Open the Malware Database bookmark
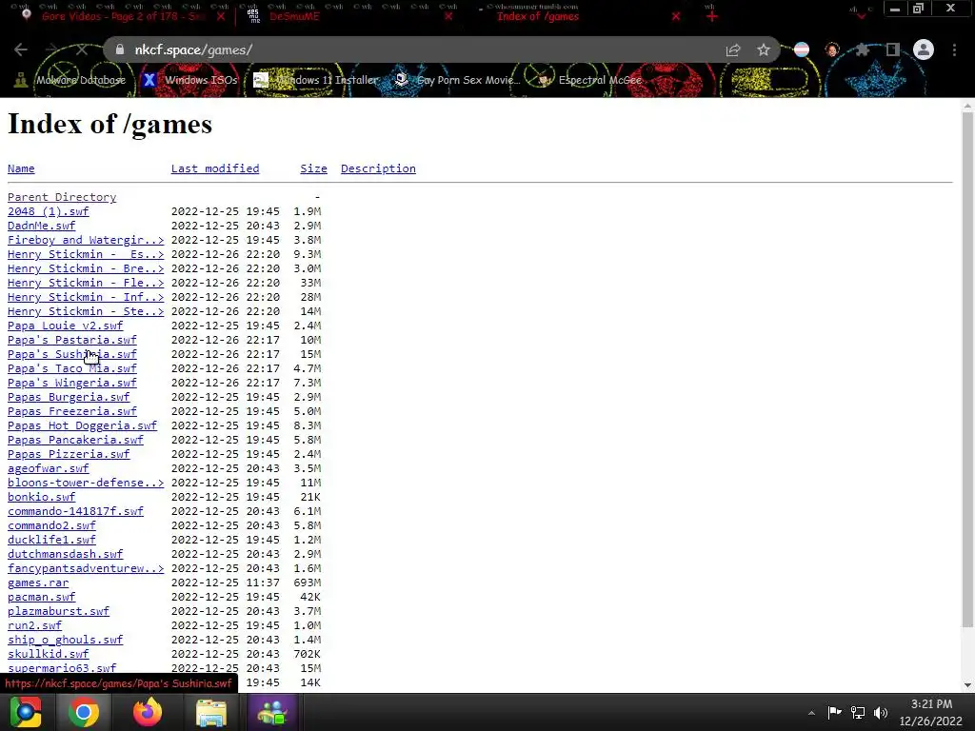The image size is (975, 731). (70, 80)
